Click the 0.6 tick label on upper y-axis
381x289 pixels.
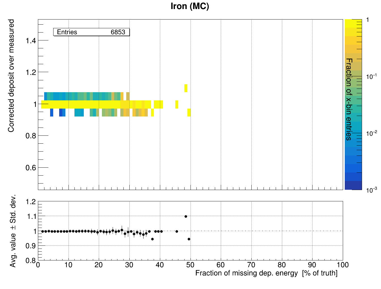coord(31,168)
